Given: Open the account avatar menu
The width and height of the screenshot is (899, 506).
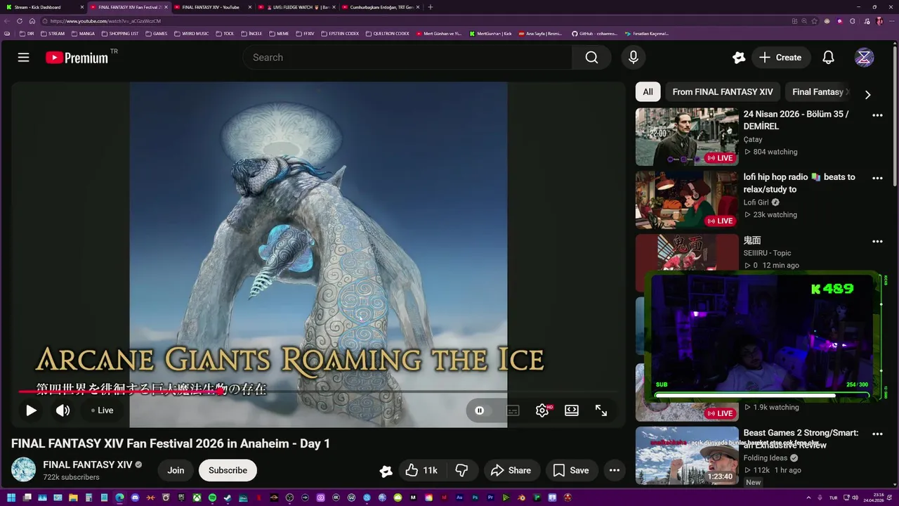Looking at the screenshot, I should [x=864, y=58].
